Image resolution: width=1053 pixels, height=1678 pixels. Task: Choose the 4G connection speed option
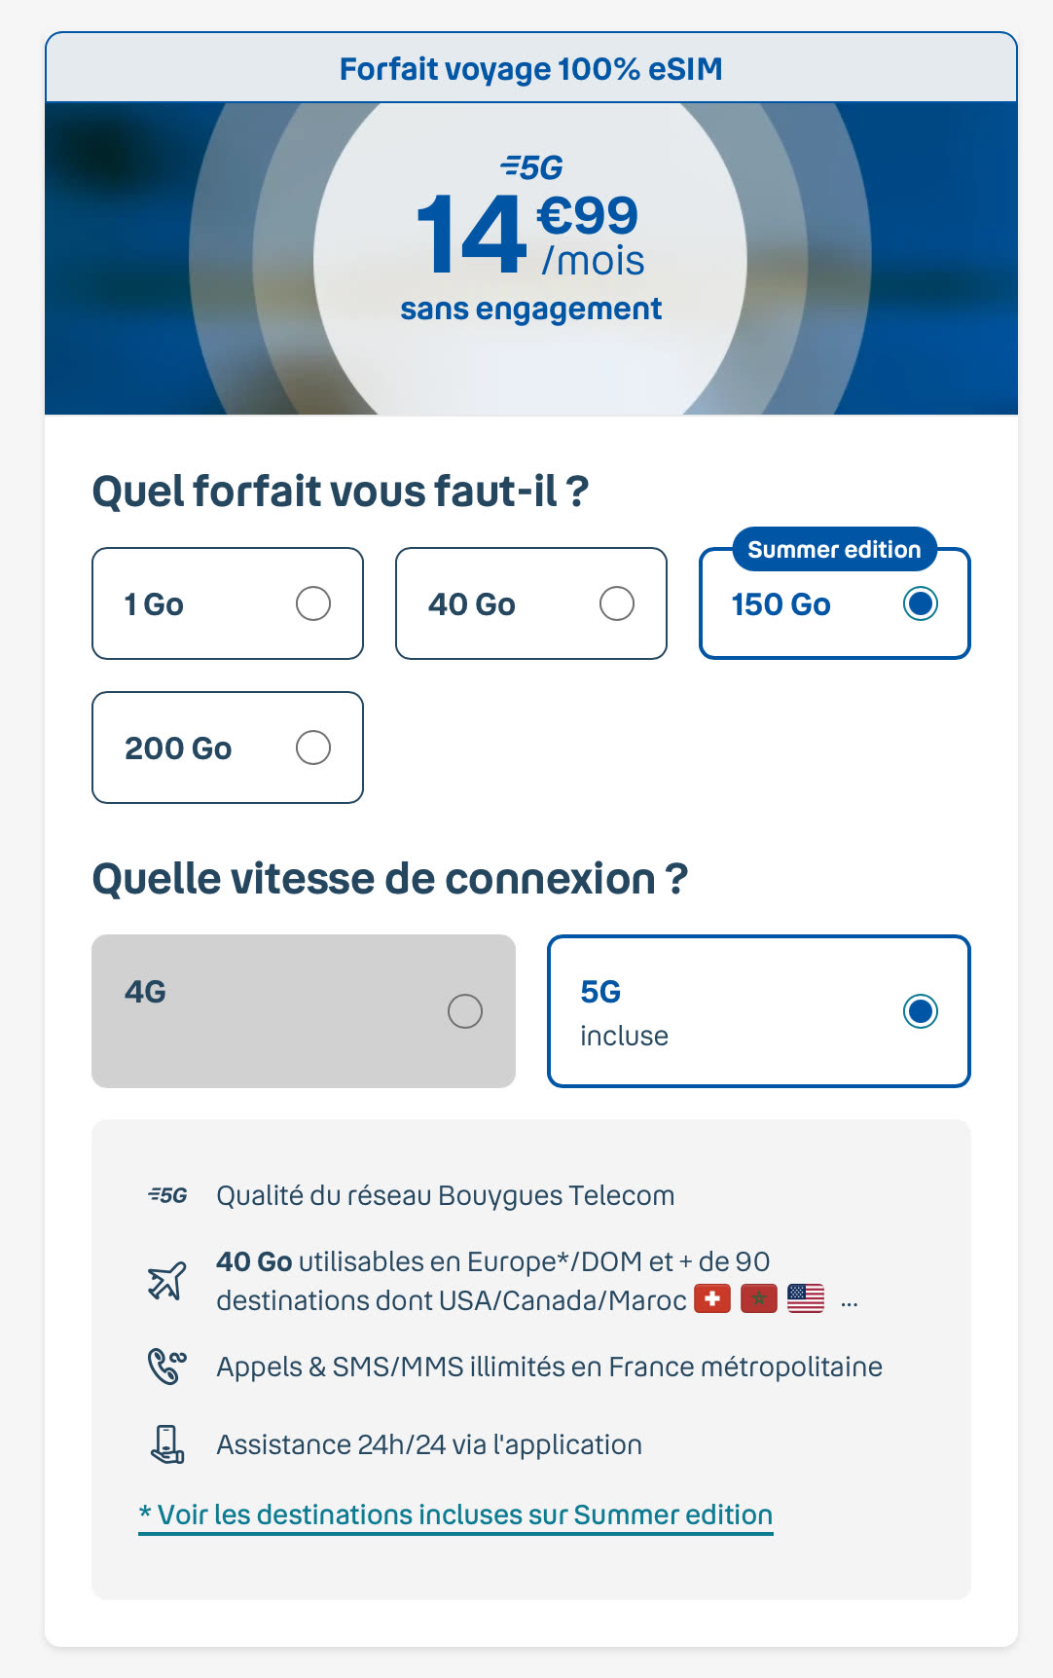[x=304, y=1011]
